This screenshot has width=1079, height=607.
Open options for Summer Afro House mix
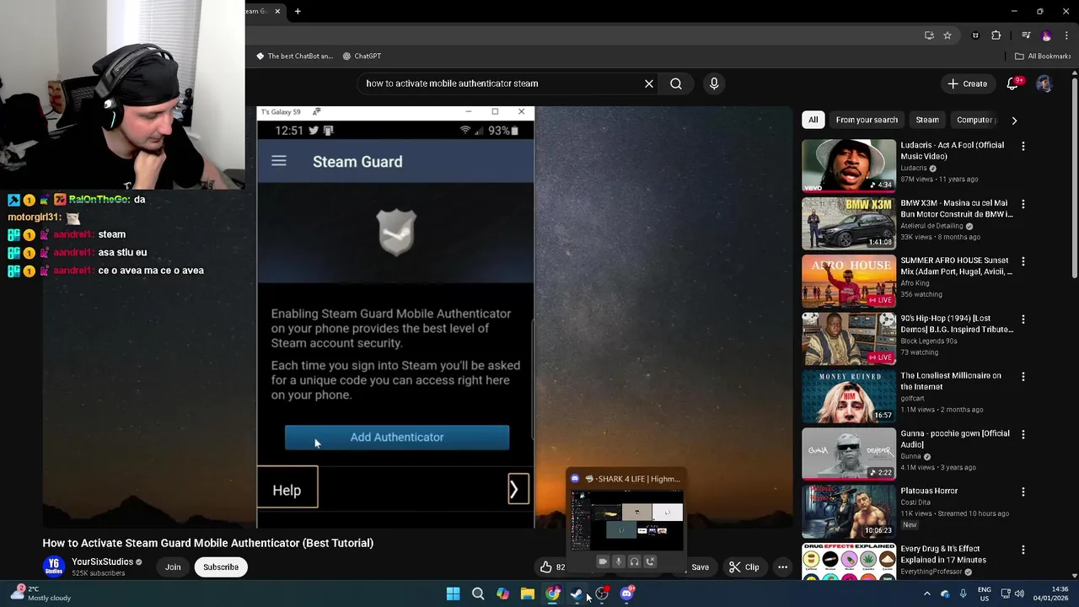pos(1023,261)
